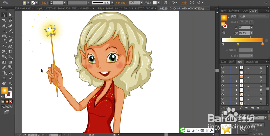Click the locate object magnifier in Layers panel
Screen dimensions: 270x136
[241, 108]
